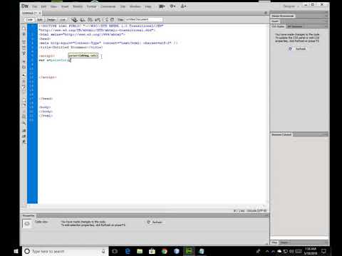This screenshot has width=342, height=256.
Task: Open the Insert menu
Action: click(x=65, y=6)
